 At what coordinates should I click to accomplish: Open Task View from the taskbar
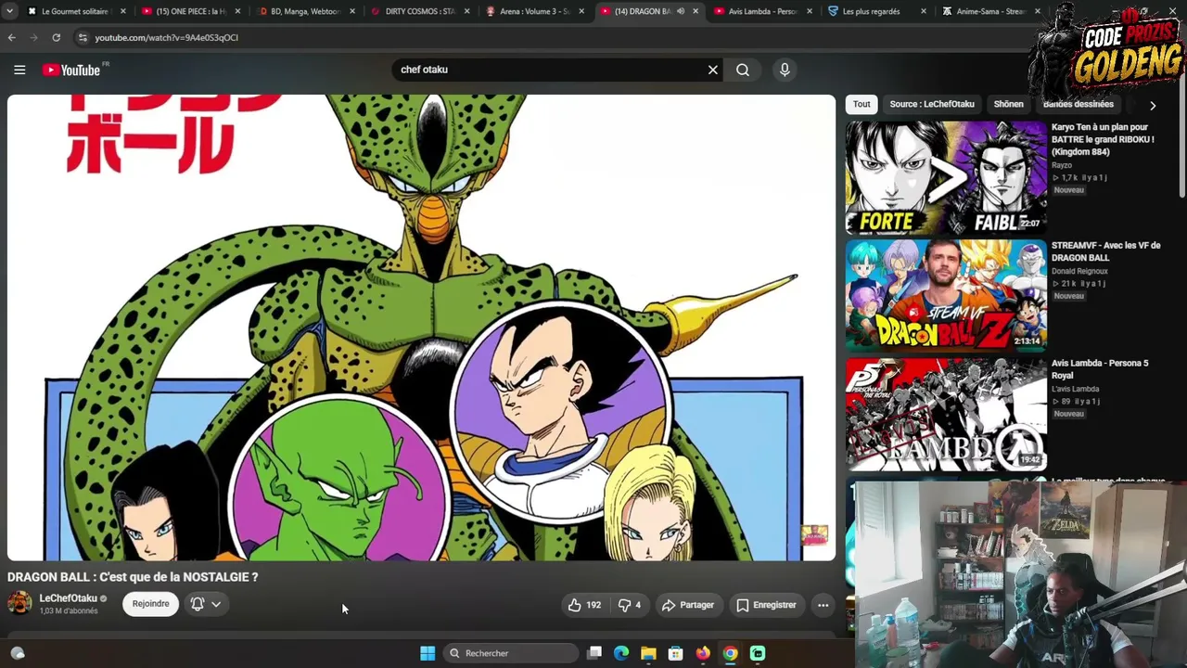(x=594, y=653)
